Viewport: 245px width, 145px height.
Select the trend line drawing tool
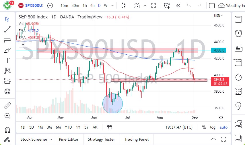(x=7, y=29)
